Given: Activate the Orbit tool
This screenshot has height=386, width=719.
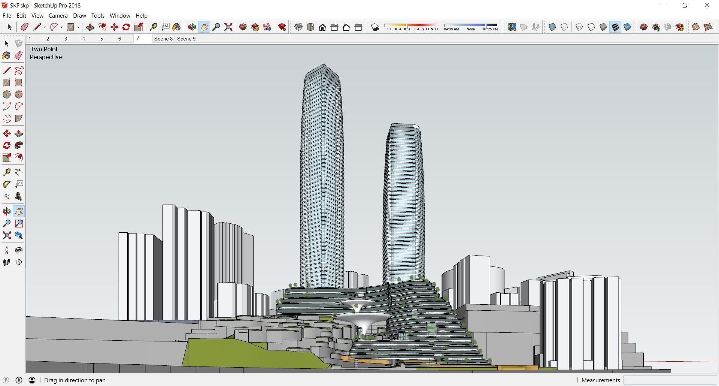Looking at the screenshot, I should [x=192, y=27].
